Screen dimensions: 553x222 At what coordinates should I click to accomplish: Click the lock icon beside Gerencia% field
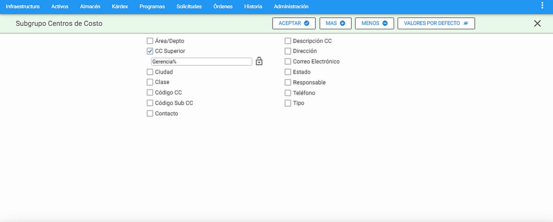click(259, 61)
